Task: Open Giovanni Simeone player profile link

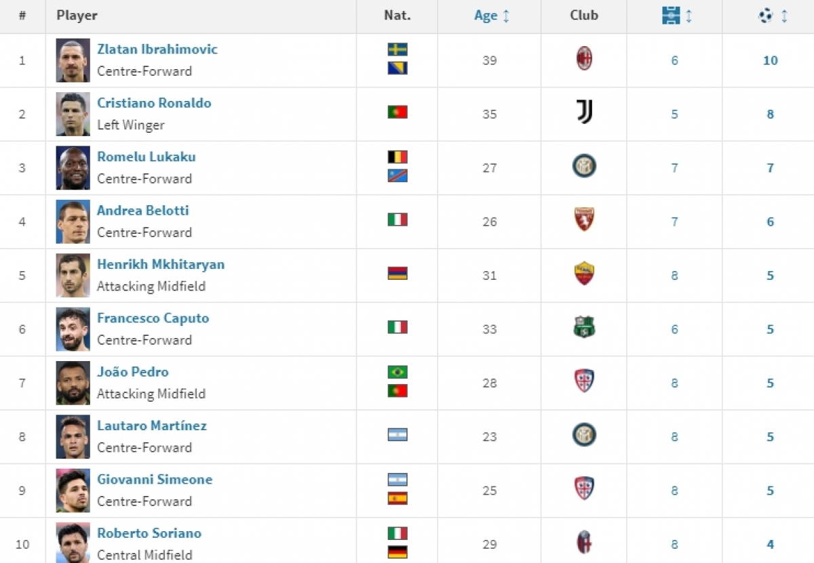Action: (155, 479)
